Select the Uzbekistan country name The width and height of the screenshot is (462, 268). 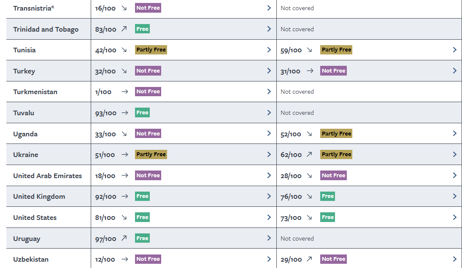(31, 259)
